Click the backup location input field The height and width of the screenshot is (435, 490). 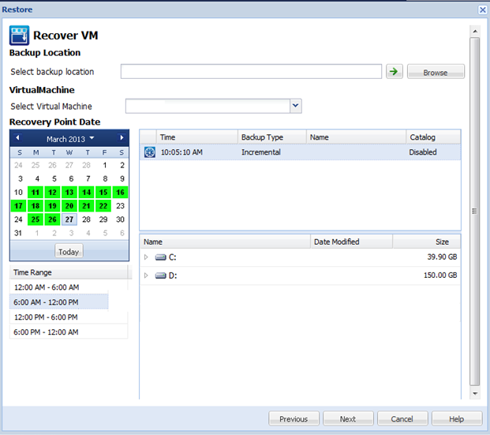pyautogui.click(x=251, y=72)
